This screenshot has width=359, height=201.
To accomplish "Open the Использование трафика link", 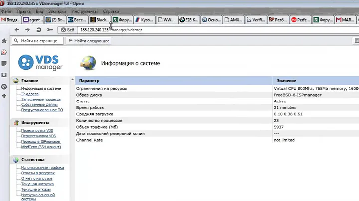I will click(x=42, y=168).
